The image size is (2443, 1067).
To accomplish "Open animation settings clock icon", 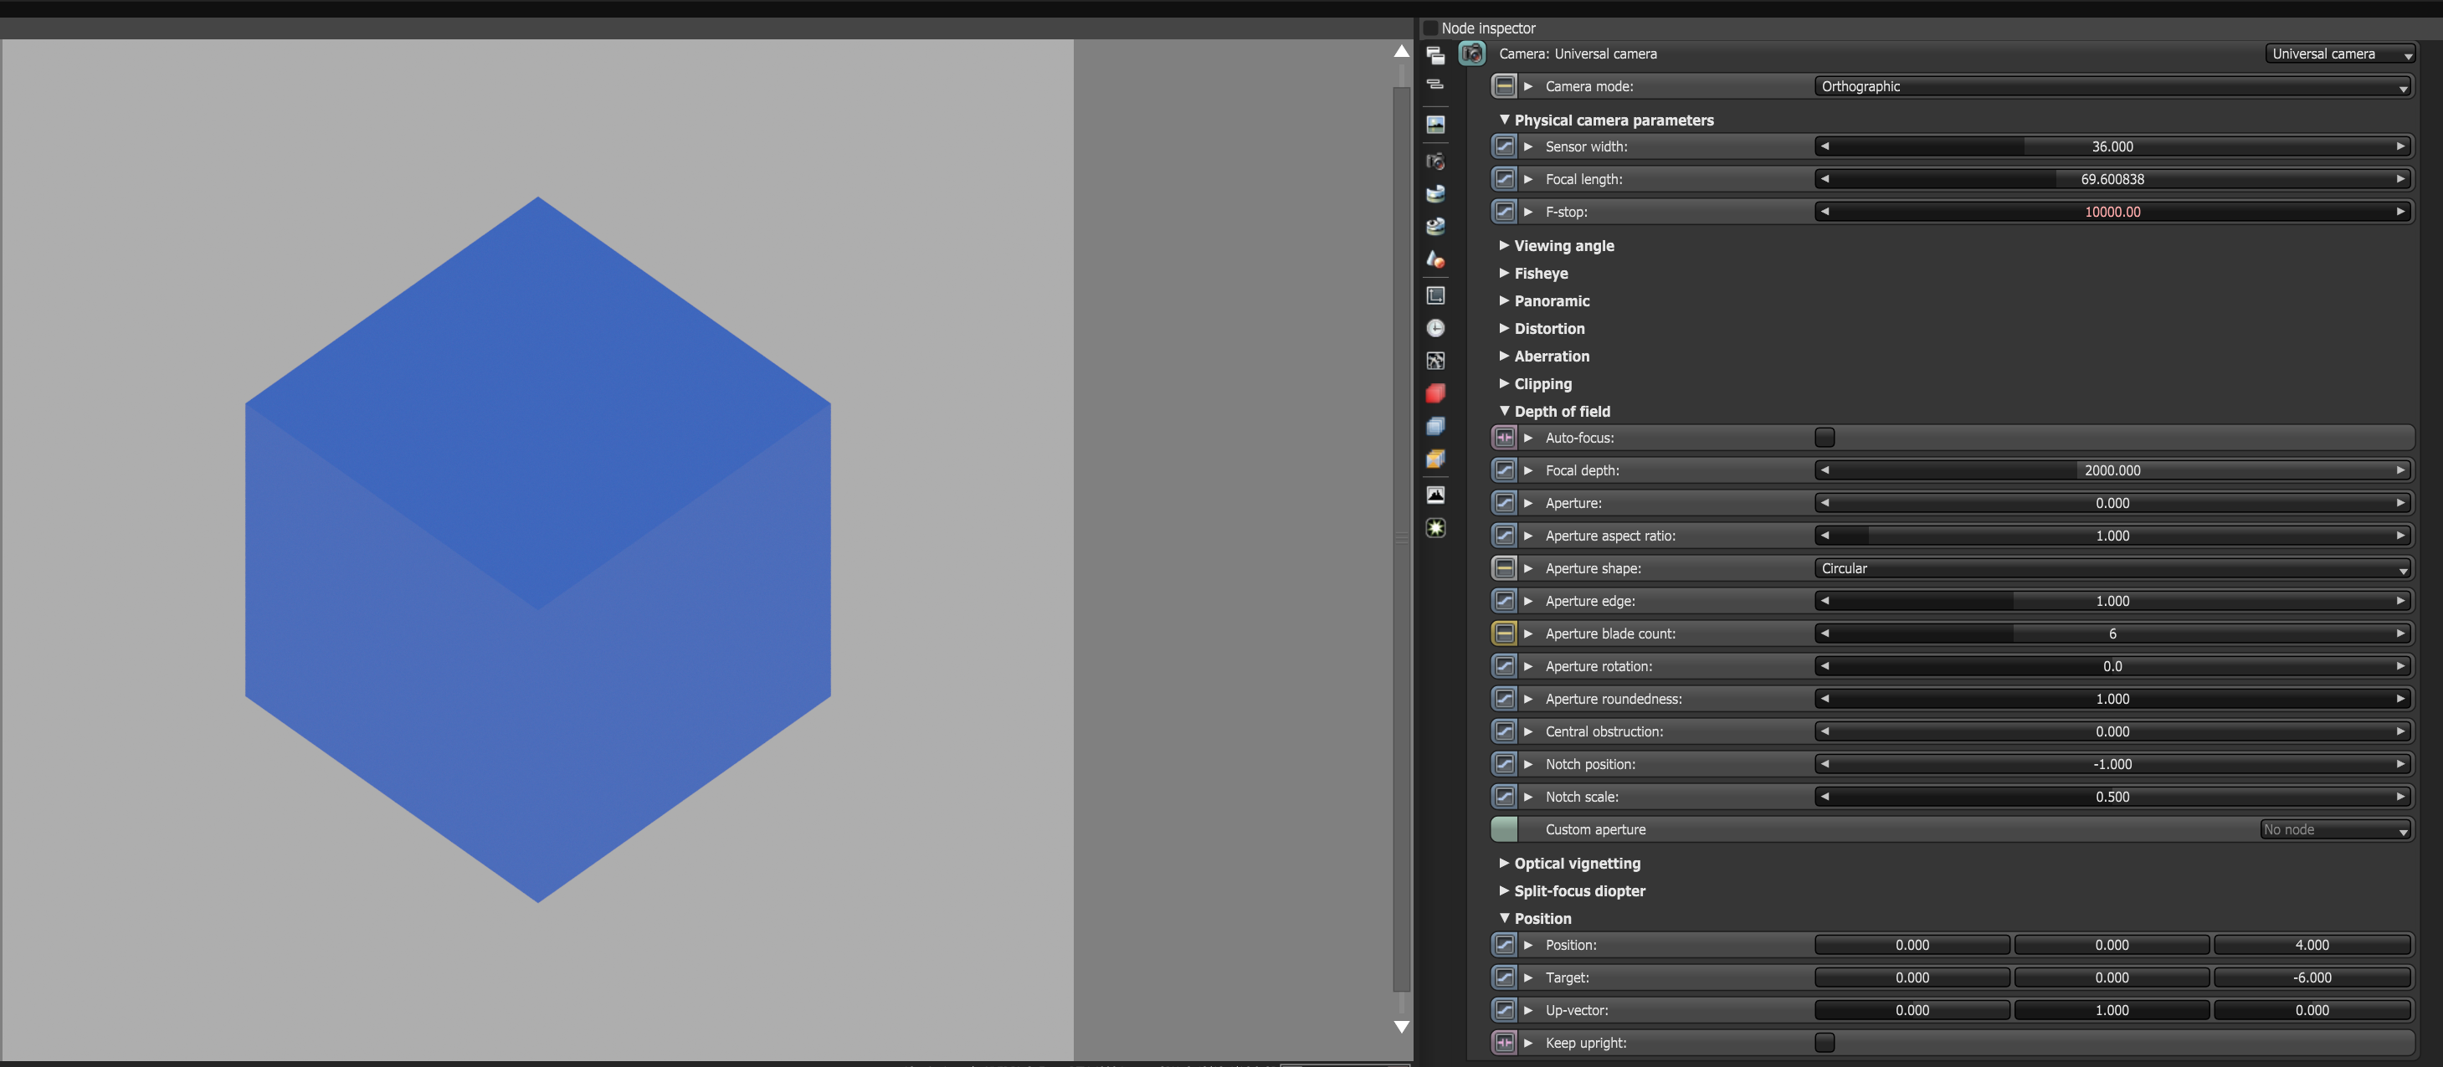I will pyautogui.click(x=1436, y=328).
